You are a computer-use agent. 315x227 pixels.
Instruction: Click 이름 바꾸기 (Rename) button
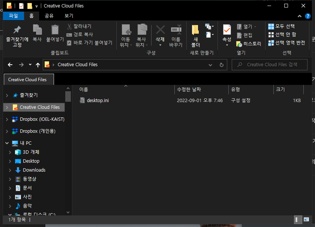176,36
